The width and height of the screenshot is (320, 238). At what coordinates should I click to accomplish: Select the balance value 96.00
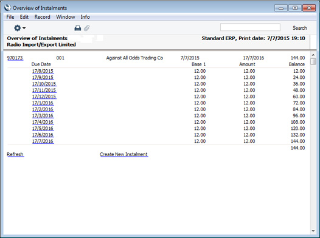(x=299, y=115)
